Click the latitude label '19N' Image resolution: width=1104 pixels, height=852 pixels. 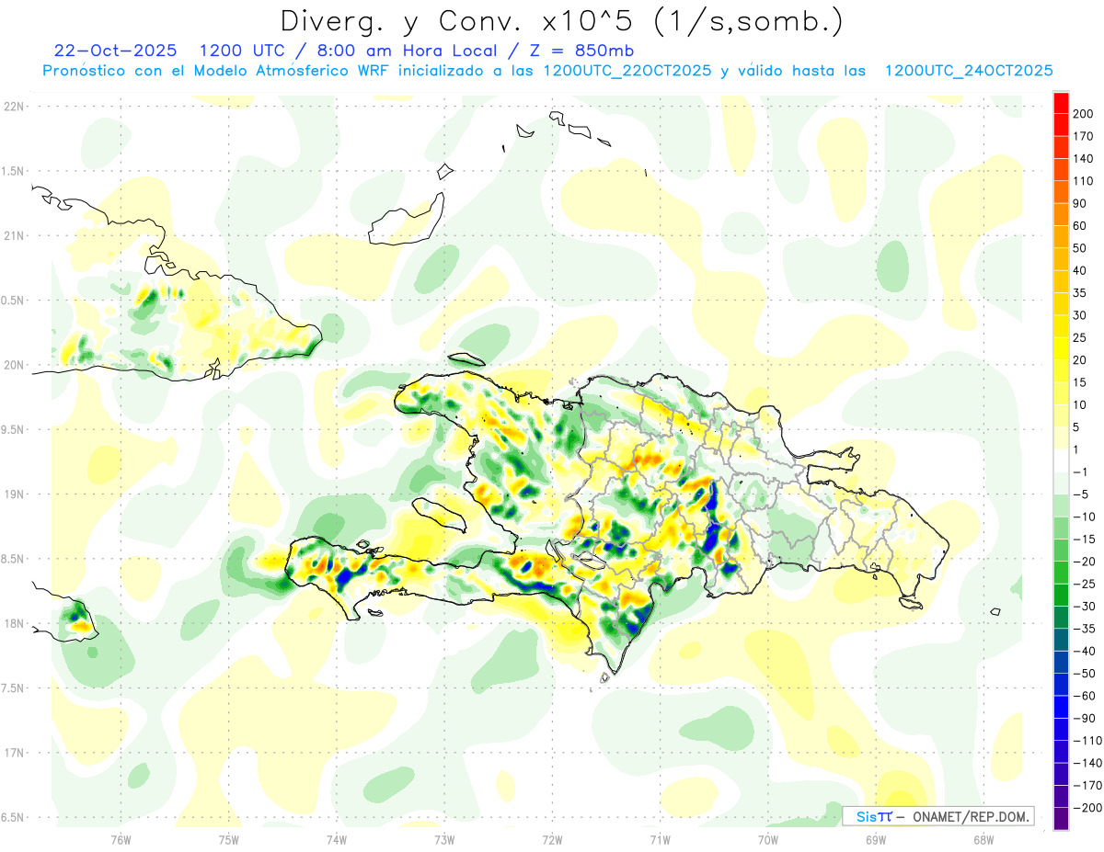[x=14, y=494]
